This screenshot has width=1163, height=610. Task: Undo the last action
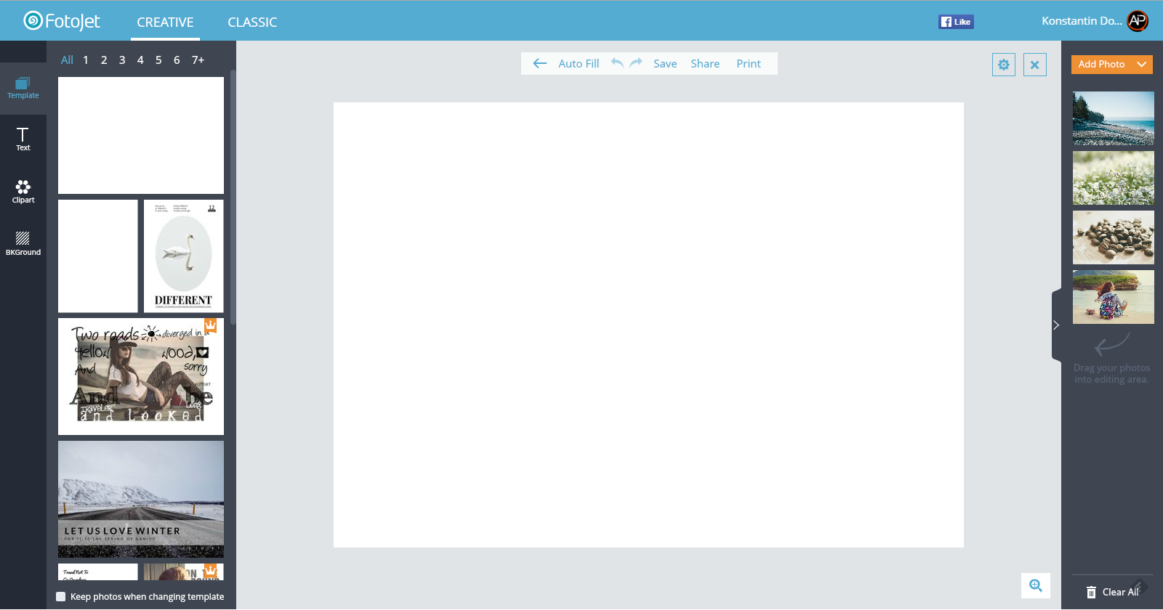tap(617, 63)
